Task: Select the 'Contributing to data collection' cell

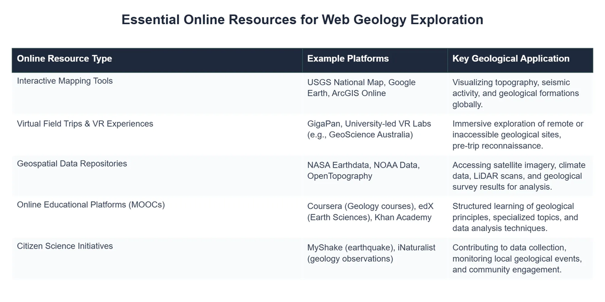Action: (520, 258)
